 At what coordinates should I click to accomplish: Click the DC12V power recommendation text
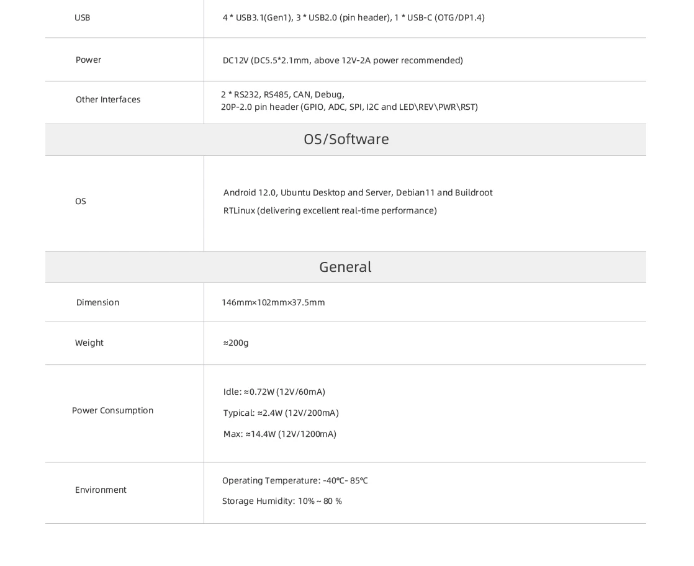coord(343,60)
